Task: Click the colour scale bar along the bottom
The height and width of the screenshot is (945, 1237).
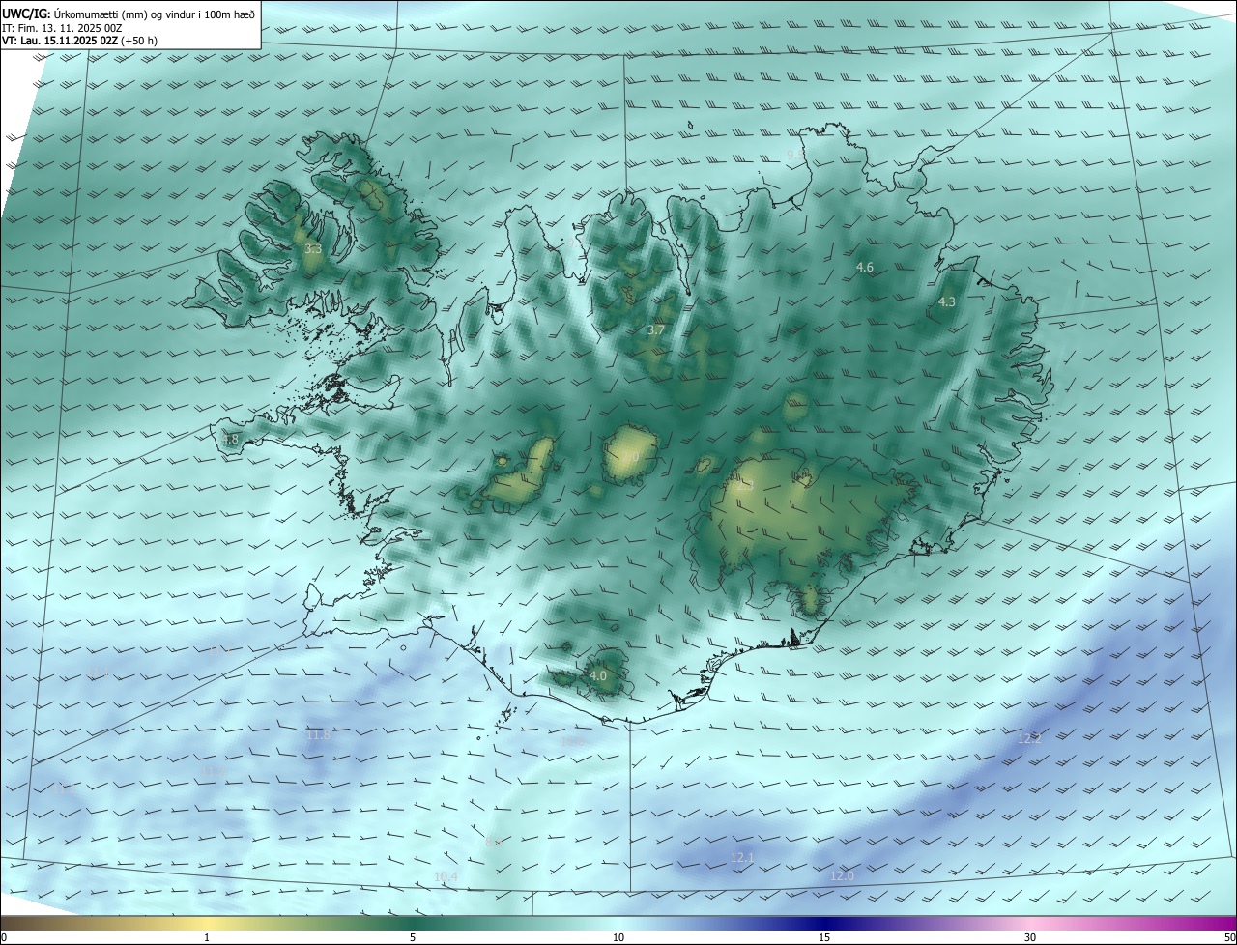Action: coord(618,923)
